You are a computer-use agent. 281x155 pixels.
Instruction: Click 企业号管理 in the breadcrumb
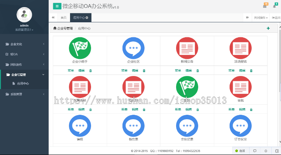click(x=65, y=28)
